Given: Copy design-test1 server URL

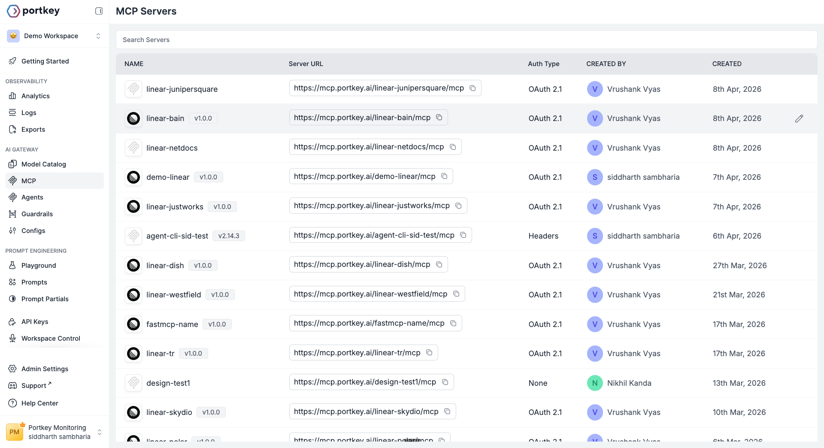Looking at the screenshot, I should pos(445,382).
